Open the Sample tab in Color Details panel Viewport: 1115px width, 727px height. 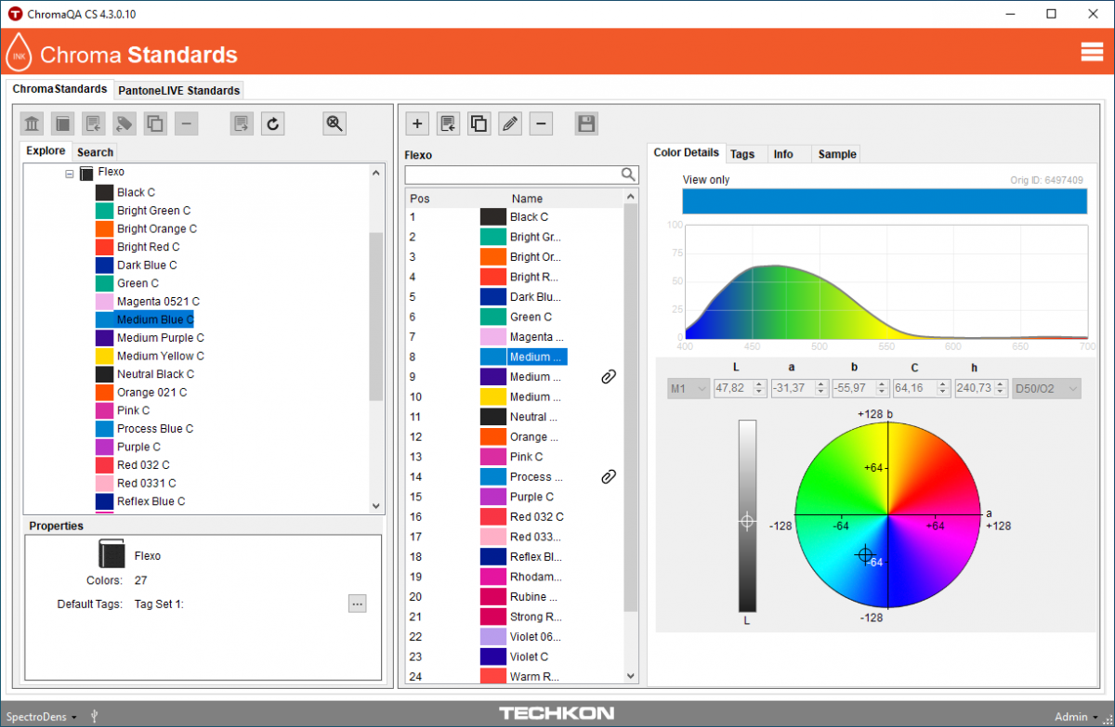click(835, 153)
